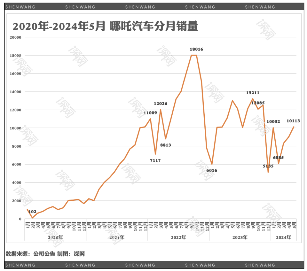Click the 20000 y-axis value
307x271 pixels.
[x=16, y=37]
